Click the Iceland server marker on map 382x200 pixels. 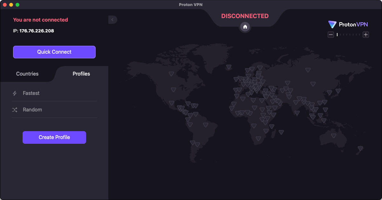[229, 67]
